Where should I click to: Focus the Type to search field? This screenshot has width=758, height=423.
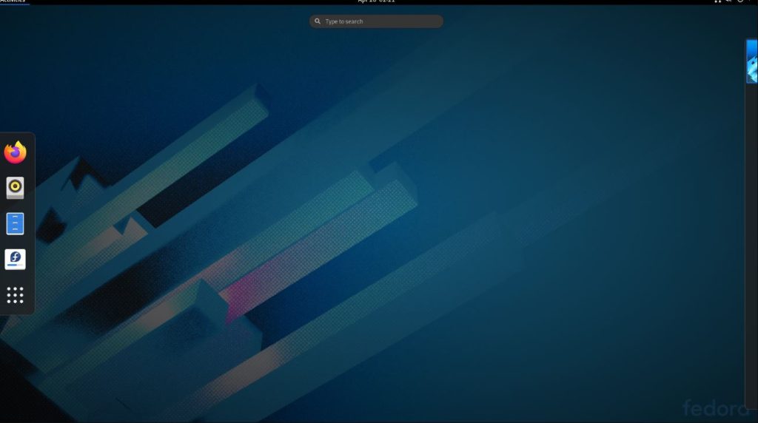[x=381, y=21]
